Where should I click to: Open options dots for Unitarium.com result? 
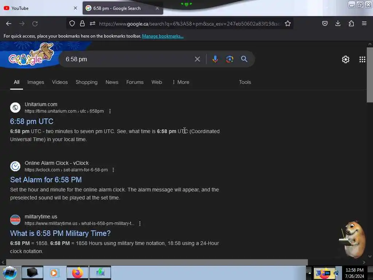tap(110, 111)
